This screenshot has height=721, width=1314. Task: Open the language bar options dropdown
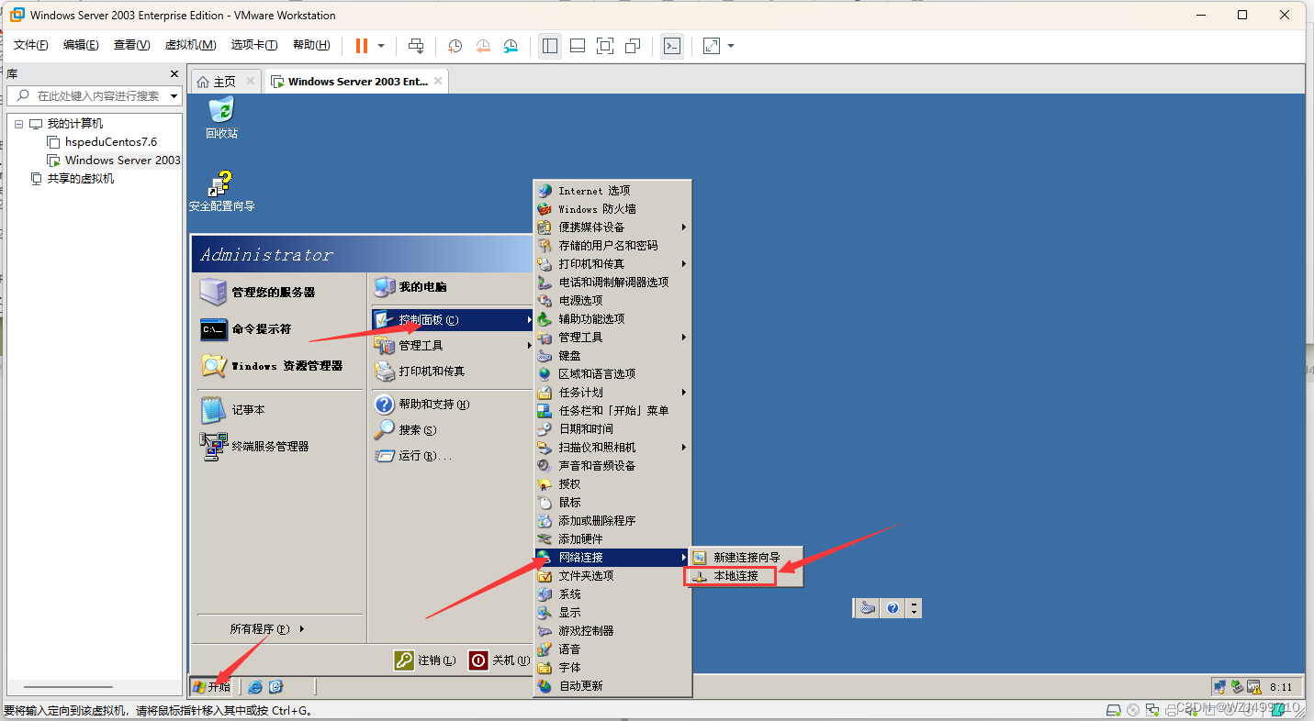[x=914, y=607]
